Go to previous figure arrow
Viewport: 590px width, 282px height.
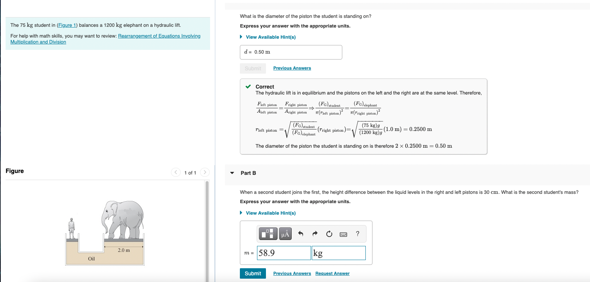click(x=176, y=172)
